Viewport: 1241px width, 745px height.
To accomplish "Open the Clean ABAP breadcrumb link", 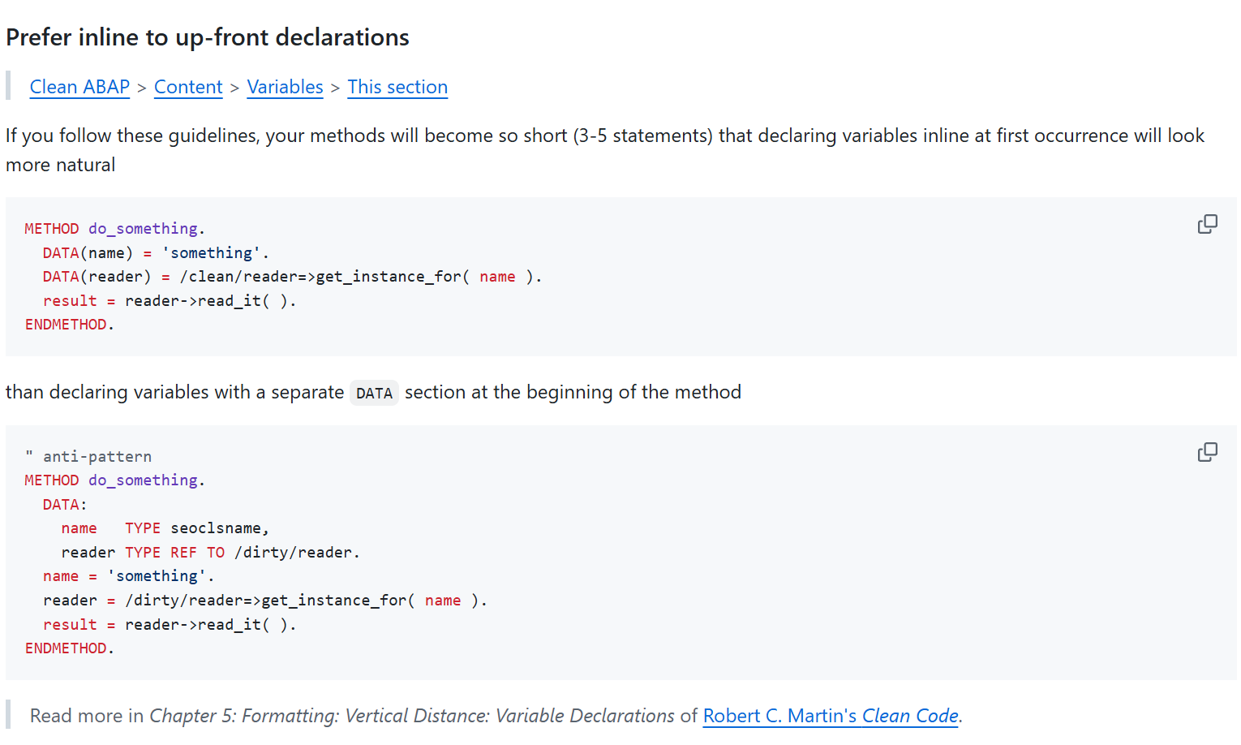I will (79, 87).
